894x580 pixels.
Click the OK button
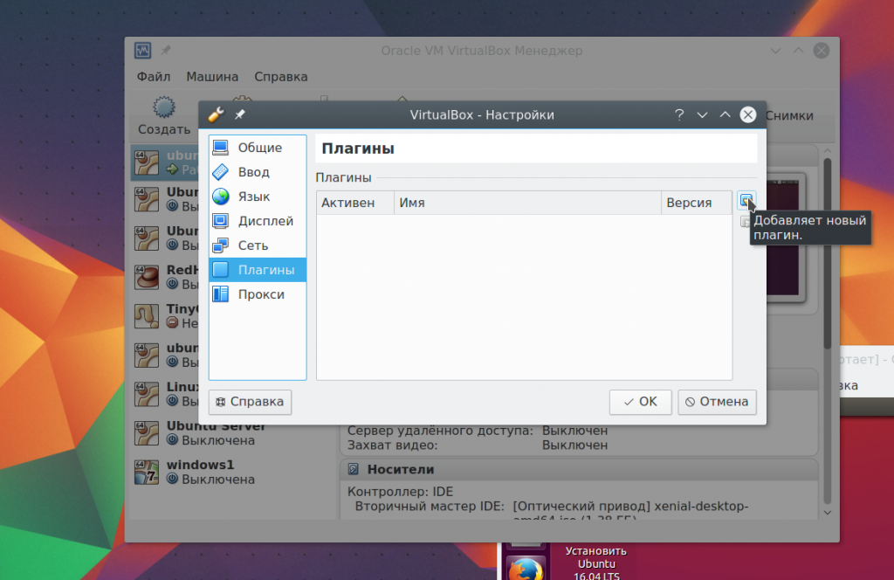pos(640,402)
